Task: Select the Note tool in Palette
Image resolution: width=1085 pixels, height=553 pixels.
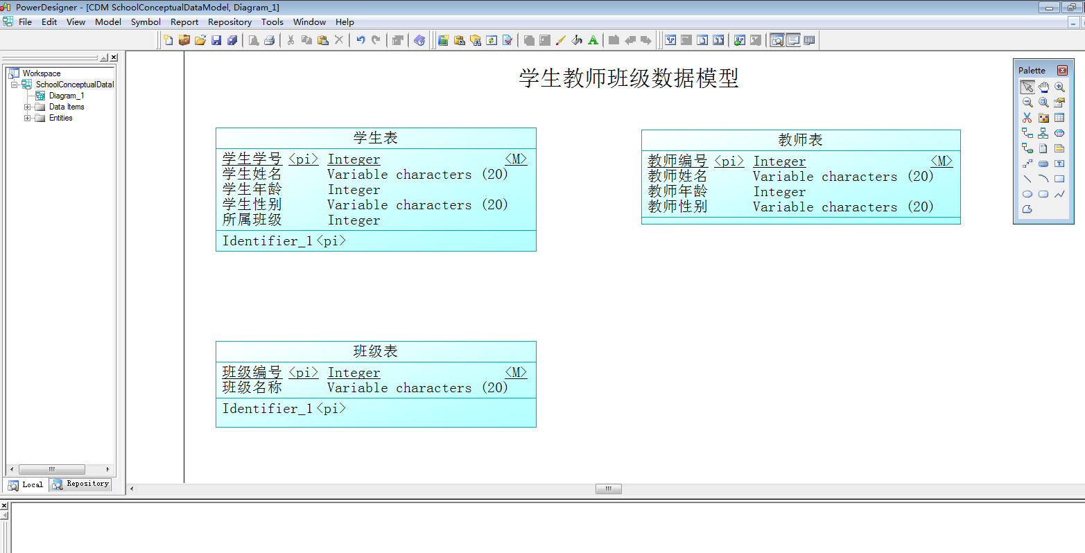Action: click(x=1059, y=148)
